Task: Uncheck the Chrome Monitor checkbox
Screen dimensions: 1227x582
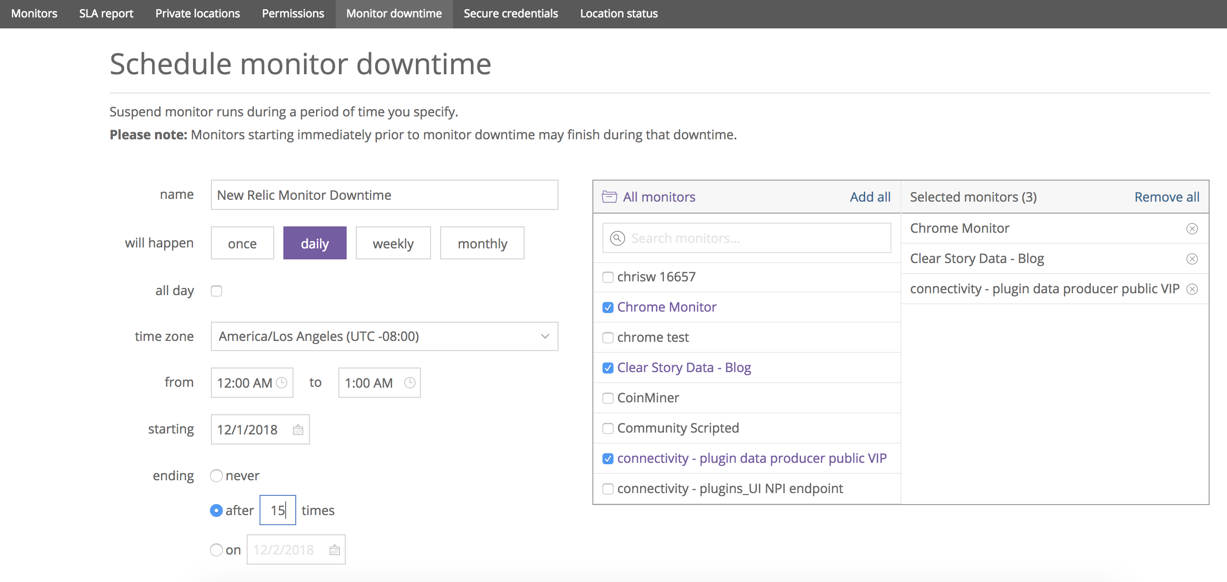Action: pos(608,307)
